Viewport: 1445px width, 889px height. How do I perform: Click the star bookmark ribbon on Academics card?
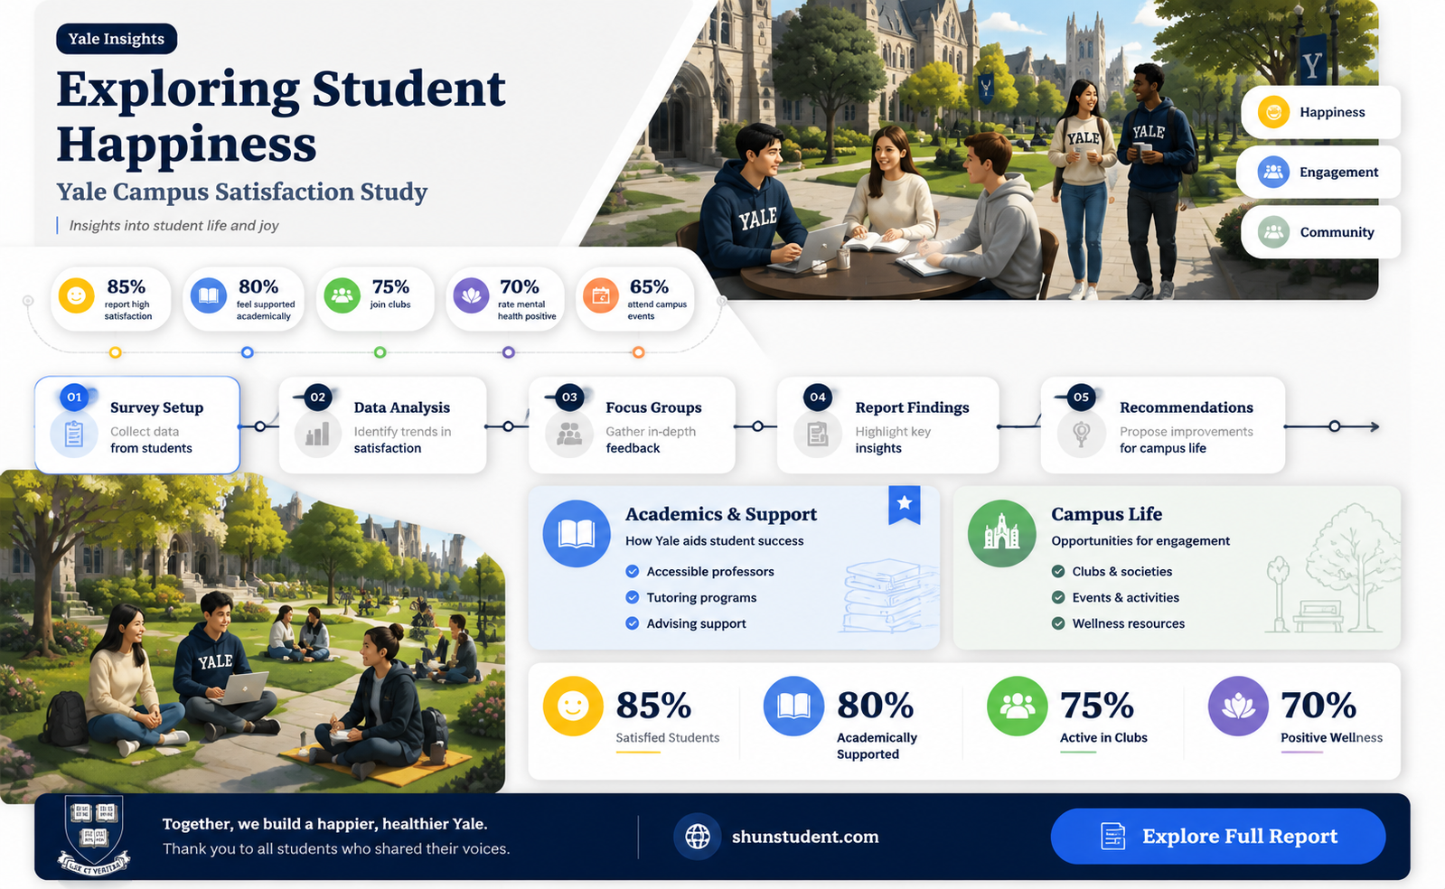click(x=905, y=505)
